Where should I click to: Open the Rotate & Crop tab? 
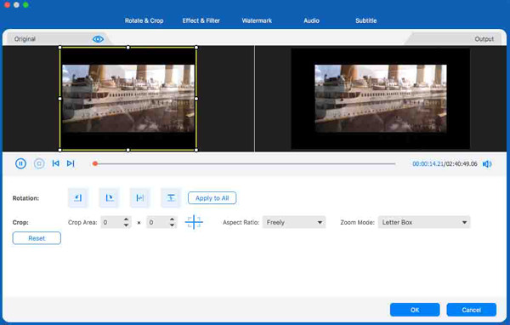[x=144, y=20]
